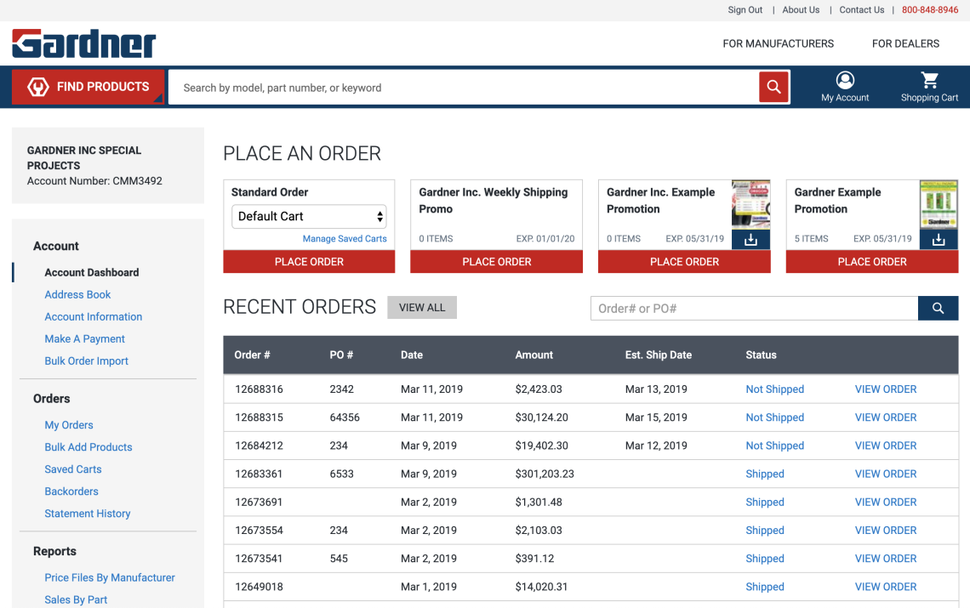Viewport: 970px width, 608px height.
Task: Place order for Standard Order
Action: (309, 262)
